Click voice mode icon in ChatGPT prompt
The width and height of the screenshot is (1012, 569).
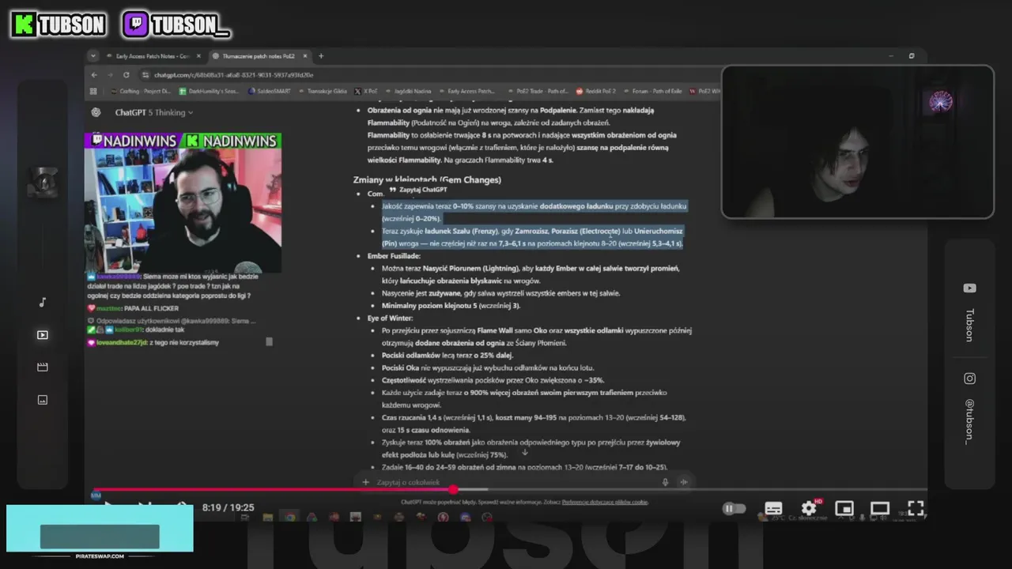click(684, 482)
